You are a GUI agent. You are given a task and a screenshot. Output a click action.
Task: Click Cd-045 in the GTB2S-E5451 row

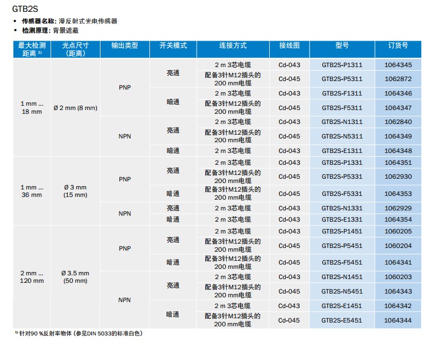[x=289, y=320]
